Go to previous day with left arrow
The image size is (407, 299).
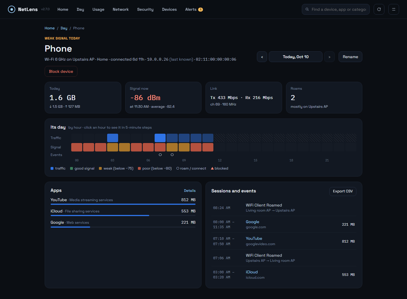[262, 57]
